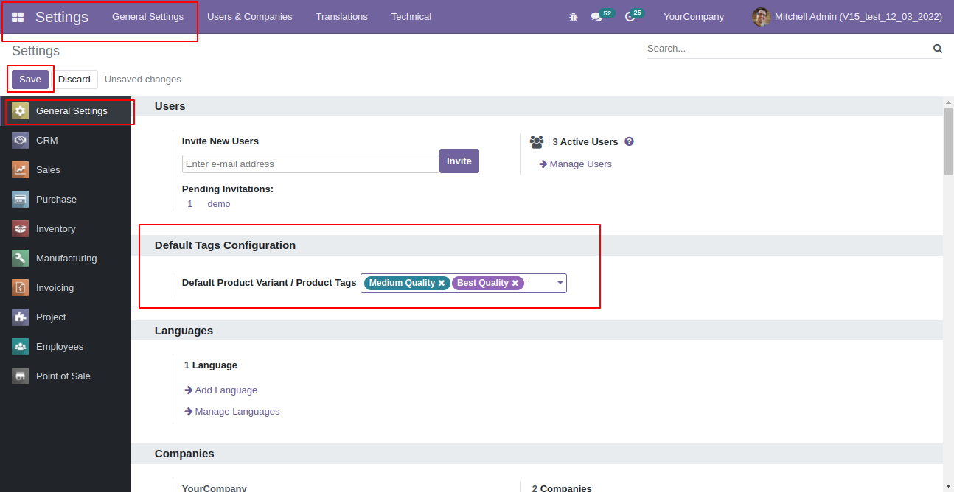Open the Purchase settings tab label

56,200
